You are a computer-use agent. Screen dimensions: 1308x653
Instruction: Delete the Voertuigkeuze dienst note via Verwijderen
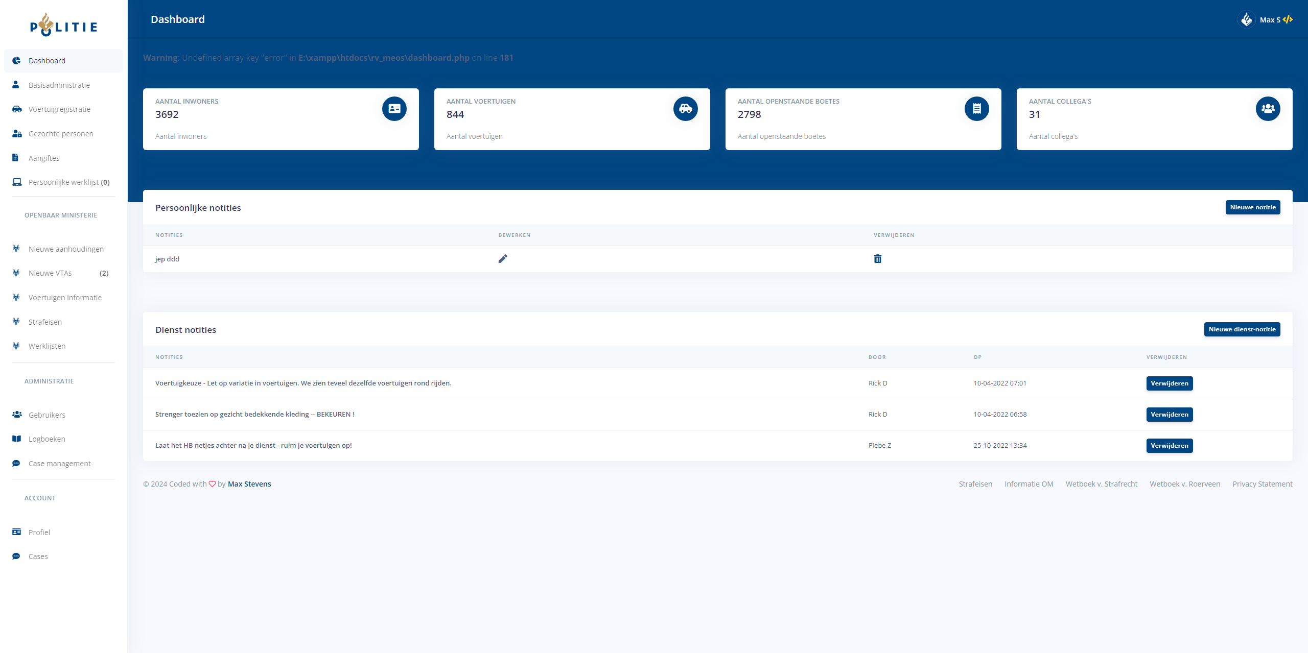click(x=1169, y=383)
